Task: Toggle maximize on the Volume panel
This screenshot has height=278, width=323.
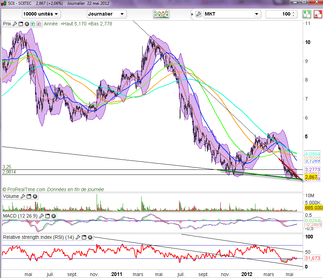Action: point(29,196)
